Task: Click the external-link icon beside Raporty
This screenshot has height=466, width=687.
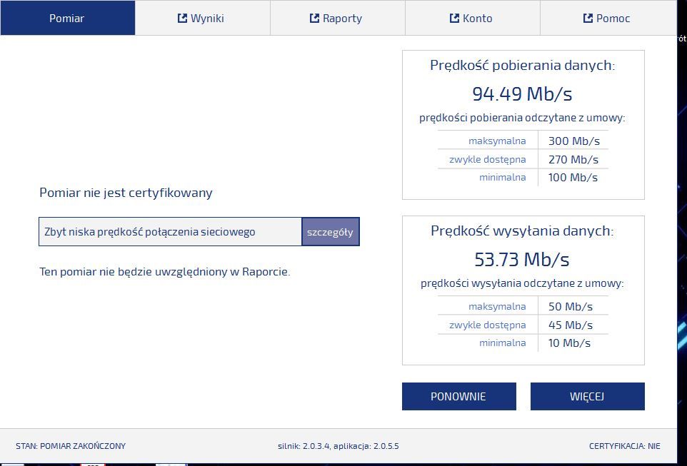Action: [x=314, y=18]
